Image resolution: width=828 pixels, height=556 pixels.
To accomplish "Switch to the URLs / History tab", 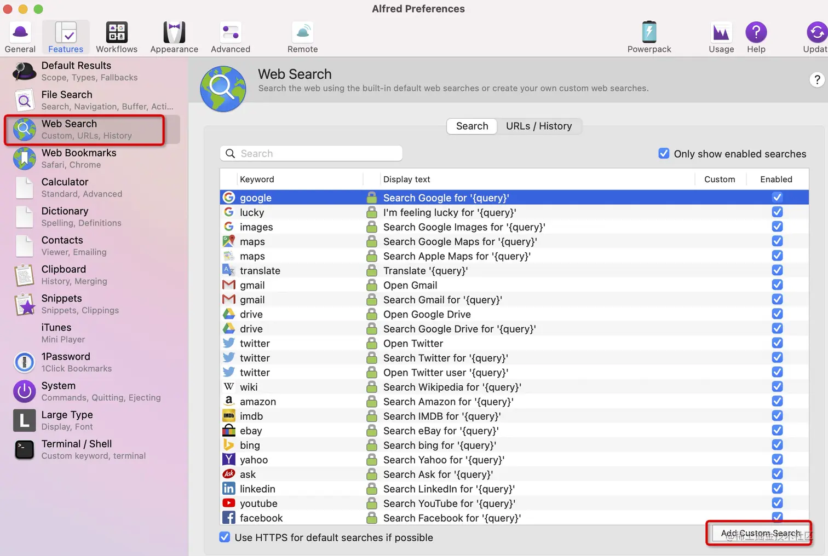I will tap(539, 126).
